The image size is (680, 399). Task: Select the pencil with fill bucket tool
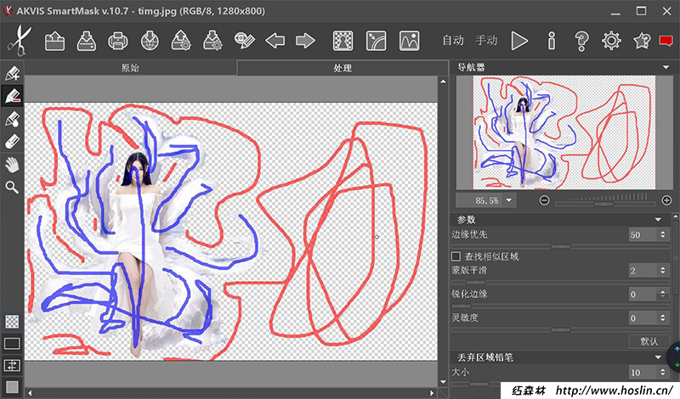[x=12, y=119]
